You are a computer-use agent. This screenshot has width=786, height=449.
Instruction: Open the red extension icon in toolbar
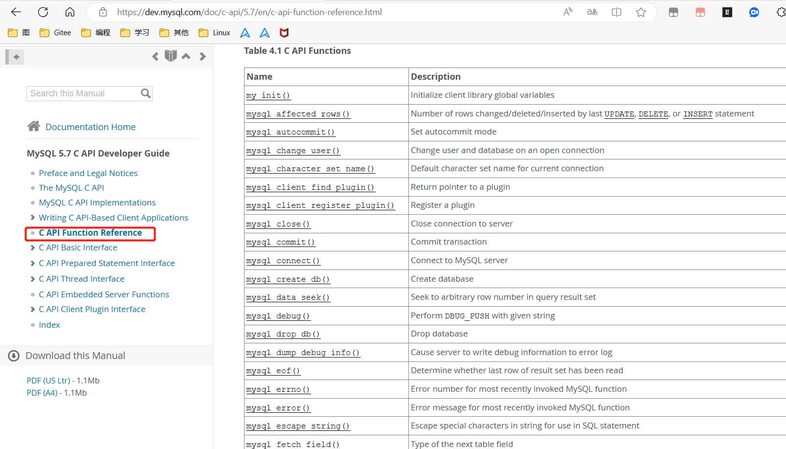[x=700, y=12]
